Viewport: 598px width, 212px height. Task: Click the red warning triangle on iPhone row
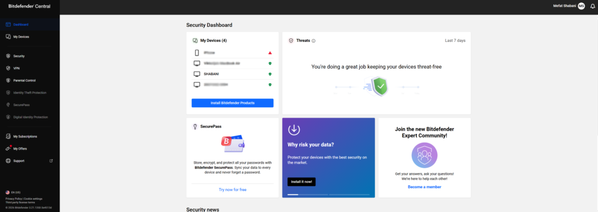click(x=270, y=53)
